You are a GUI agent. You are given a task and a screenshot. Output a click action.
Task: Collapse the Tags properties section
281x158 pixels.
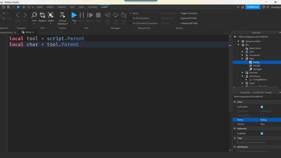point(235,138)
